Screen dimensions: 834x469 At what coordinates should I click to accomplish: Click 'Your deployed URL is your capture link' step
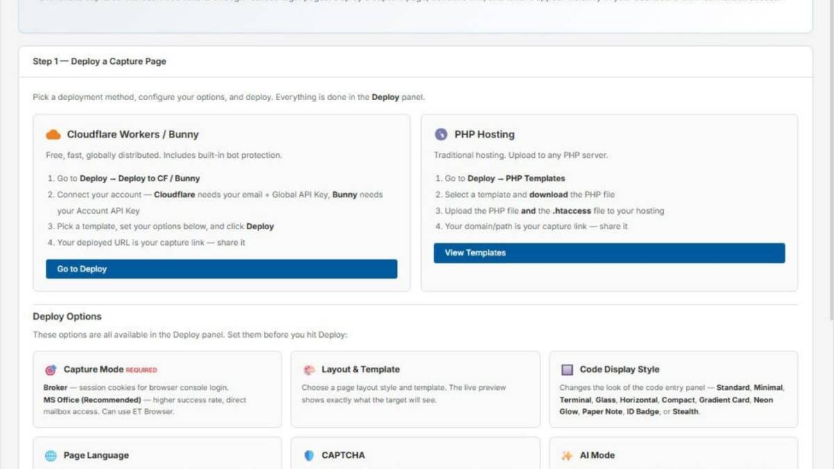pos(147,242)
